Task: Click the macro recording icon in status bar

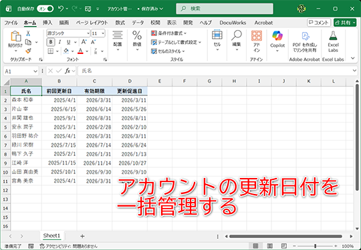Action: pos(31,246)
